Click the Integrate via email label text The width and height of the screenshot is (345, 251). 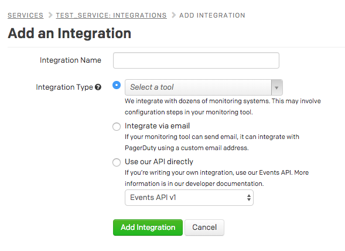click(x=157, y=126)
